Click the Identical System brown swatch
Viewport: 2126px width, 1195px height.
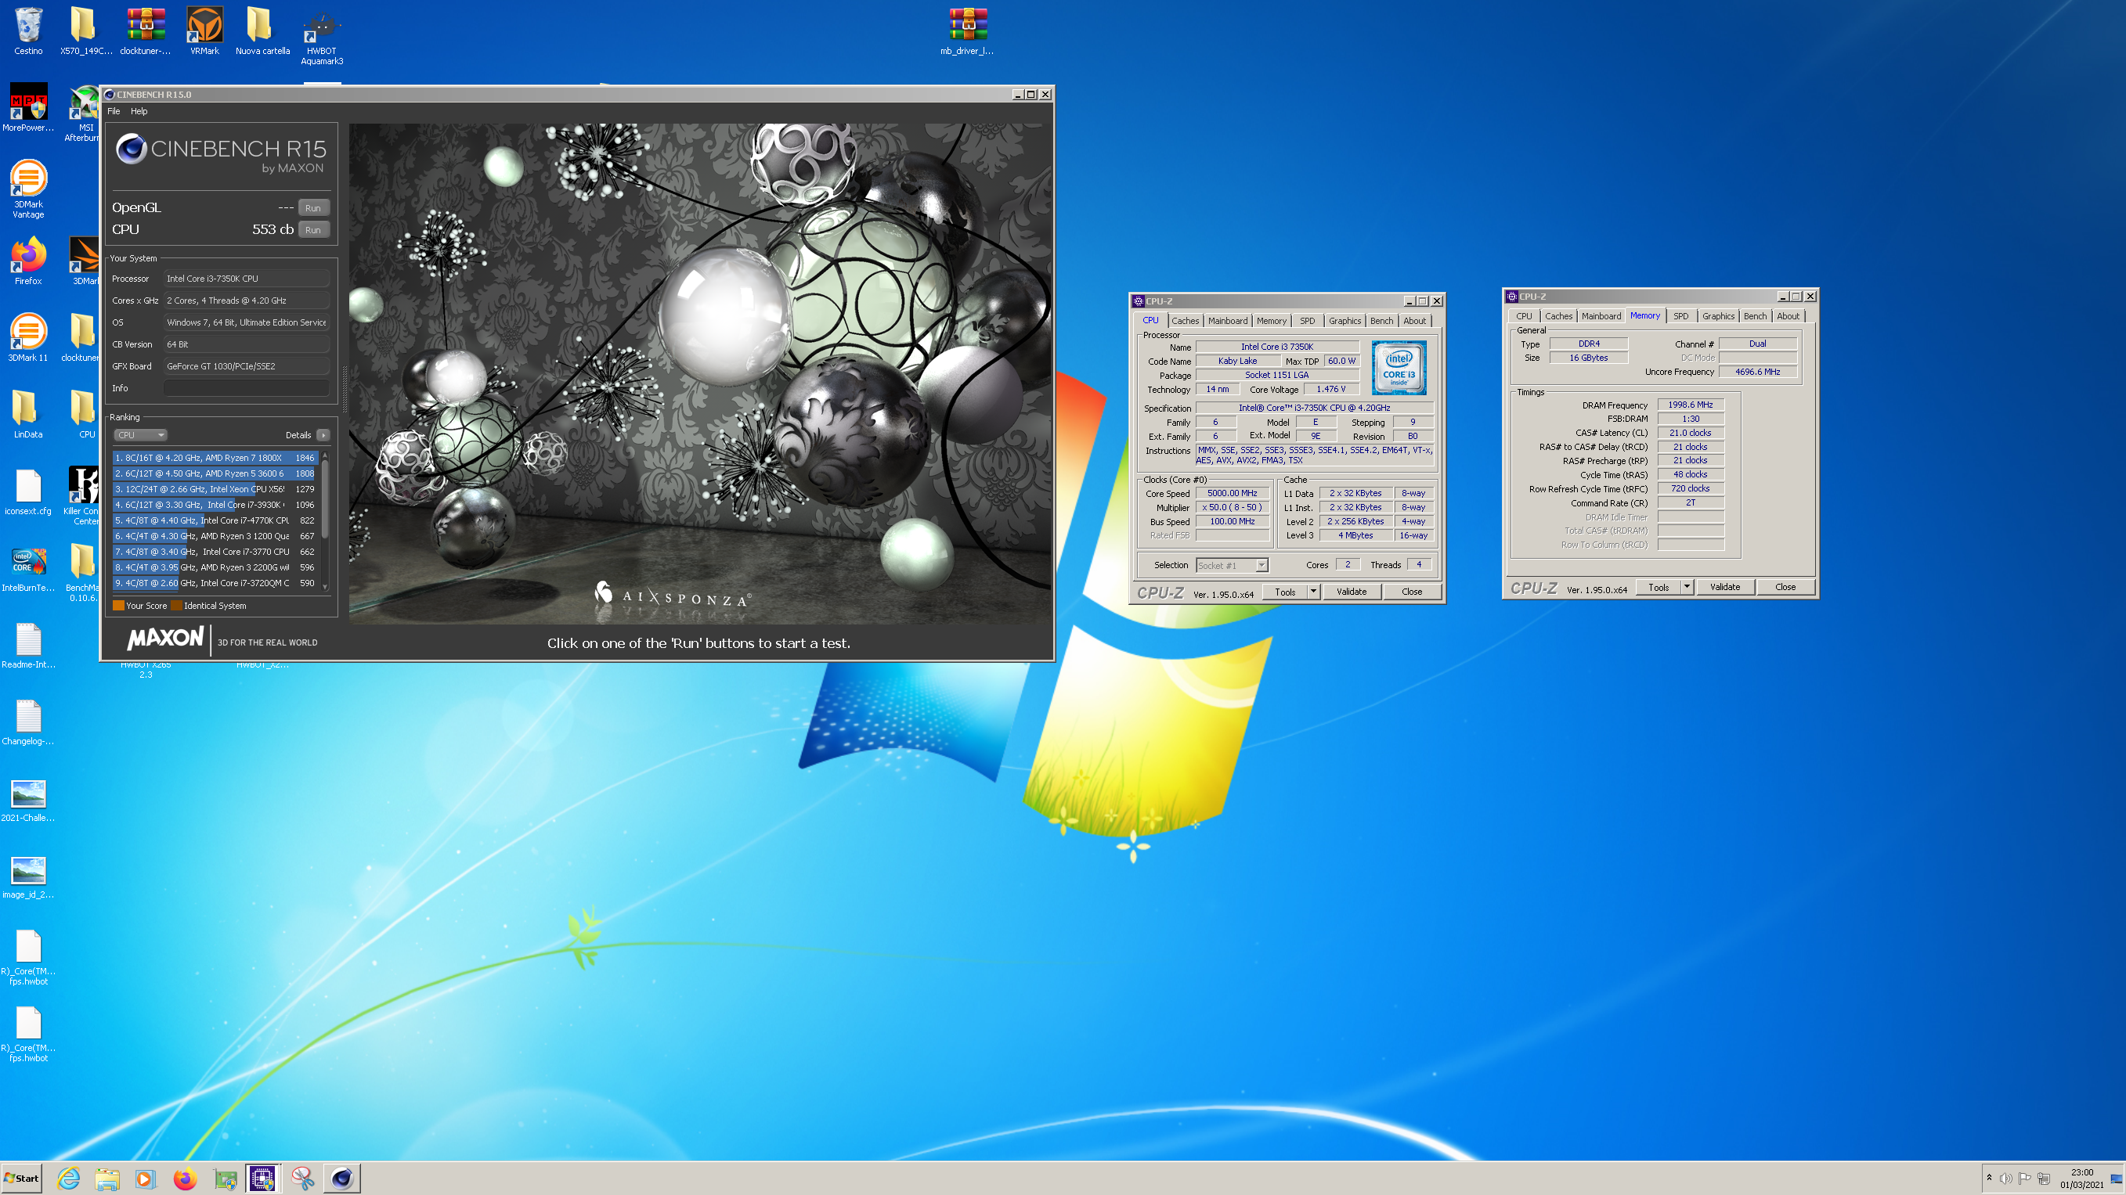pyautogui.click(x=177, y=606)
